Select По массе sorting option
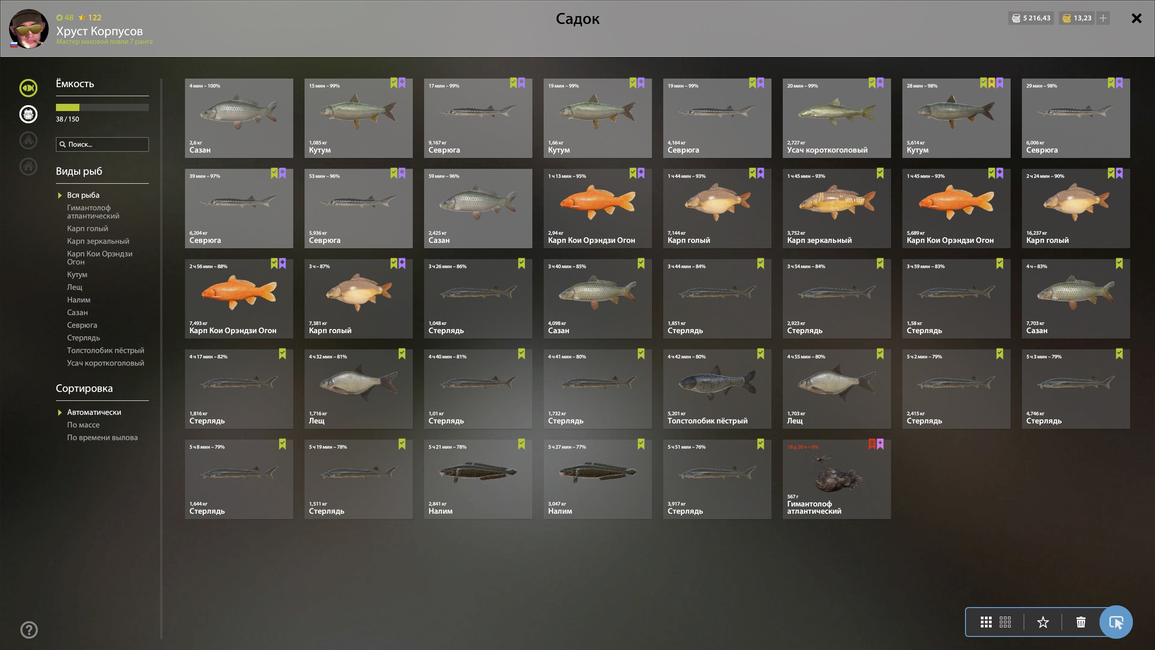Viewport: 1155px width, 650px height. (x=83, y=425)
